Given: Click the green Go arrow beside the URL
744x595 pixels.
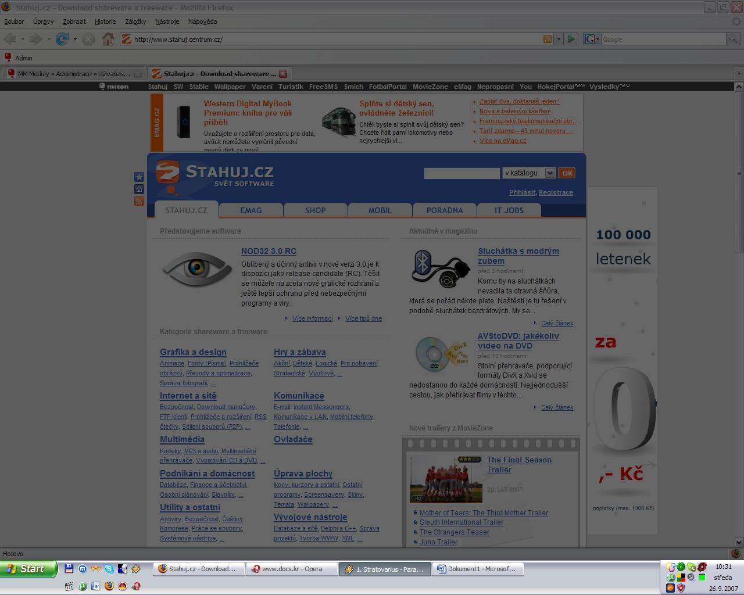Looking at the screenshot, I should (x=571, y=39).
